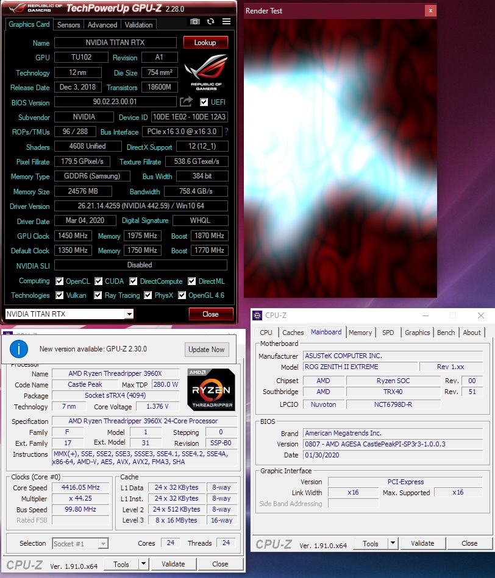495x578 pixels.
Task: Click the Lookup button in GPU-Z
Action: tap(205, 43)
